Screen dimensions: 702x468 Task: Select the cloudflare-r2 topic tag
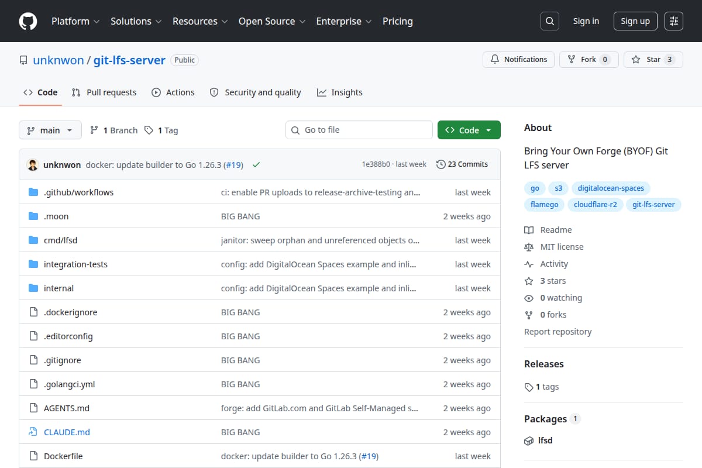click(596, 205)
